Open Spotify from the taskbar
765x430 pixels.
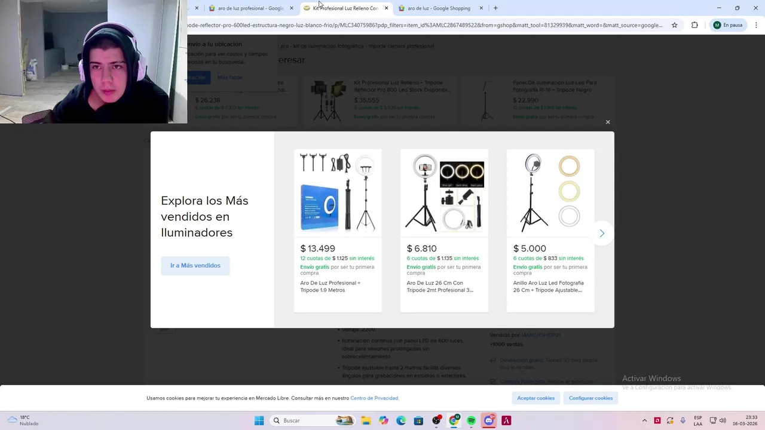pos(472,420)
